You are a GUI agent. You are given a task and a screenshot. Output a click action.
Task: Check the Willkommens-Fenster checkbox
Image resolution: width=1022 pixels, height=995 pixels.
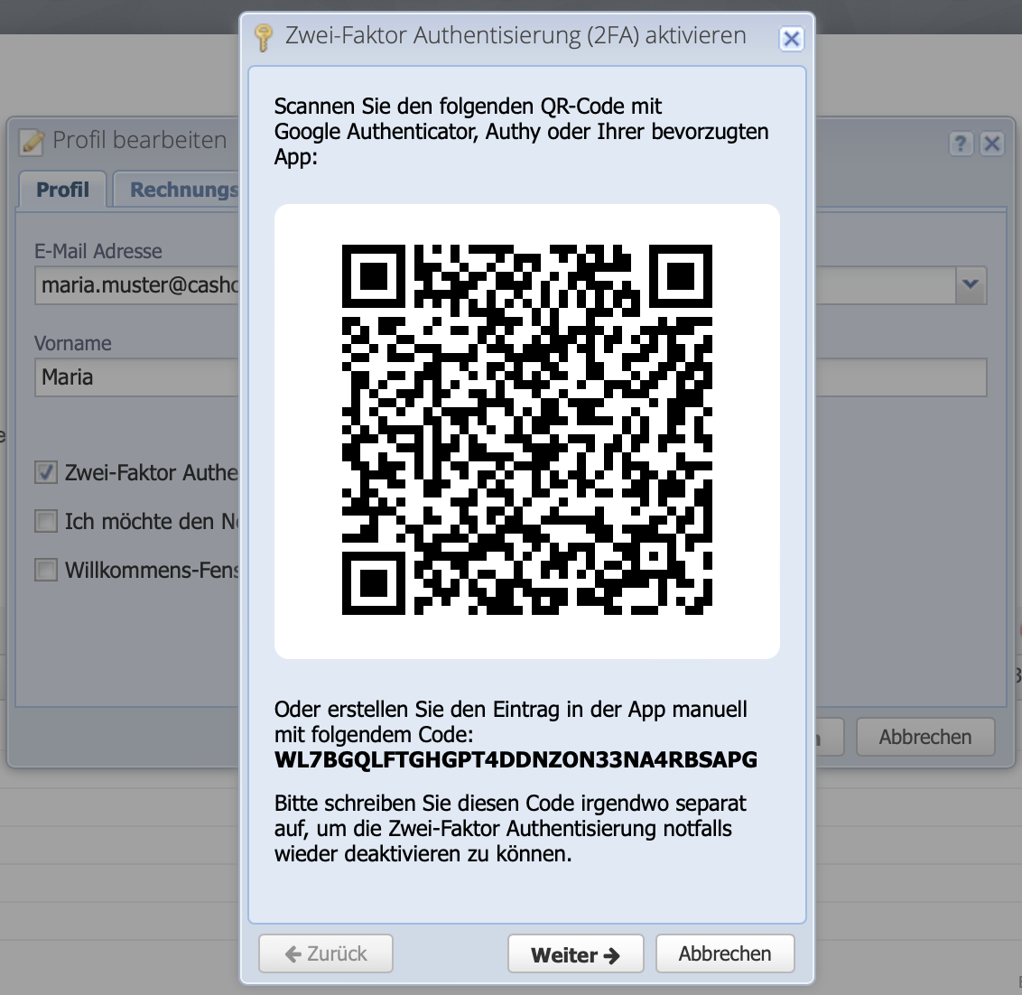tap(44, 569)
